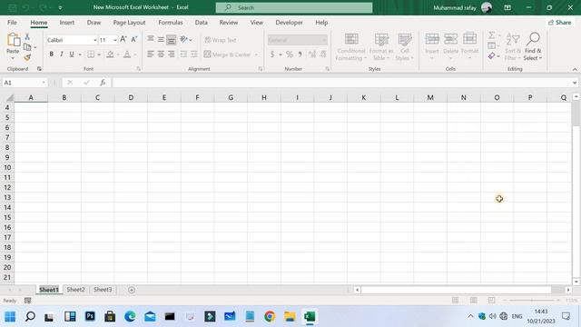Open the Cell Styles gallery

[x=405, y=46]
